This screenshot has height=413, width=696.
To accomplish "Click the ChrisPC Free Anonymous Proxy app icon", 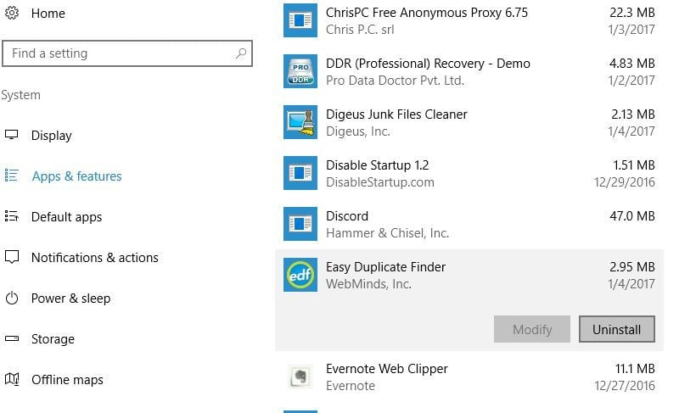I will pyautogui.click(x=300, y=20).
